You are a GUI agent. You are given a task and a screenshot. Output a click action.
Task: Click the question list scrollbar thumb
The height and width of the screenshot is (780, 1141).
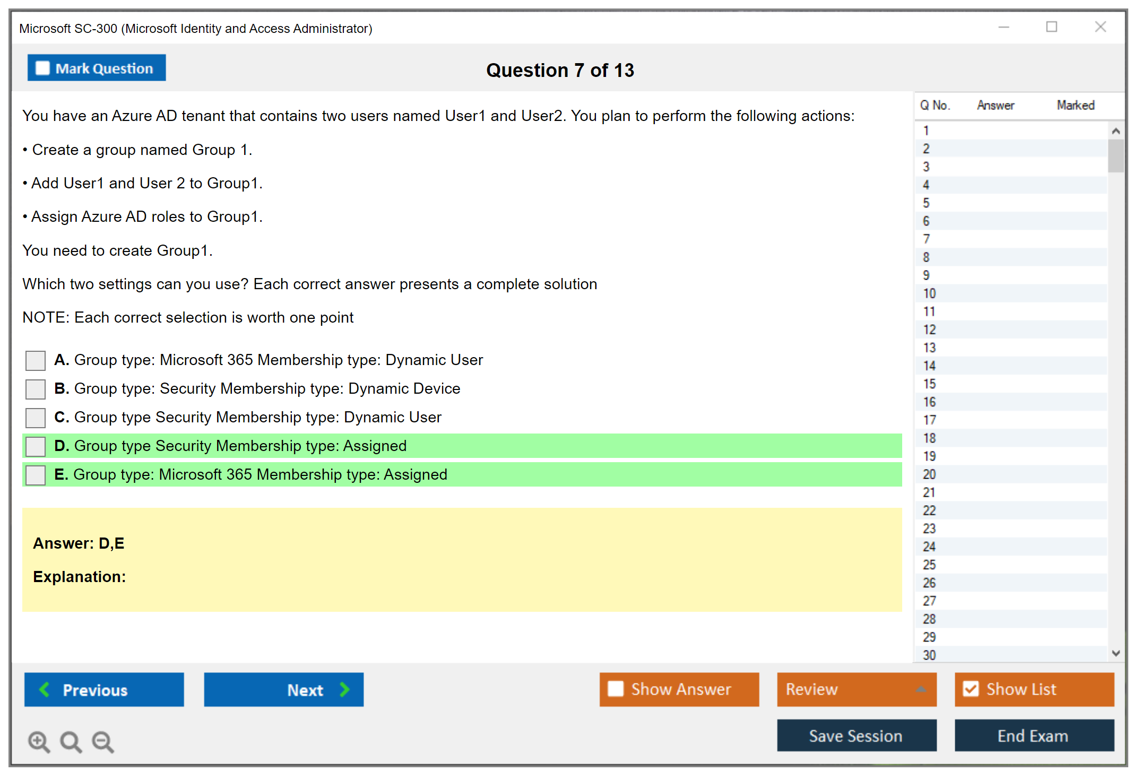[1116, 155]
